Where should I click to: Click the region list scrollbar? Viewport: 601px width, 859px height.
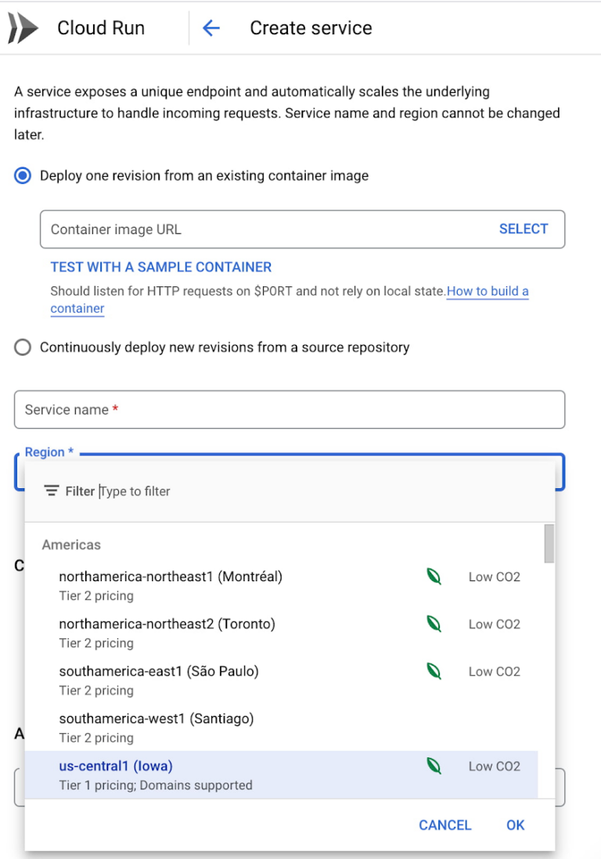(x=549, y=544)
